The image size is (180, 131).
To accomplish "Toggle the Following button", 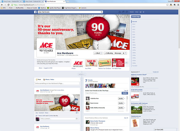I will [109, 53].
